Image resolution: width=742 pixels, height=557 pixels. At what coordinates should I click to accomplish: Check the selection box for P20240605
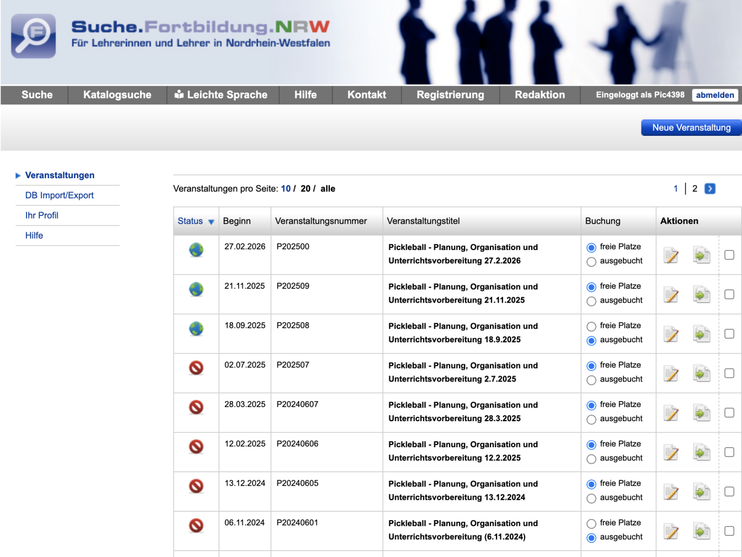(729, 491)
